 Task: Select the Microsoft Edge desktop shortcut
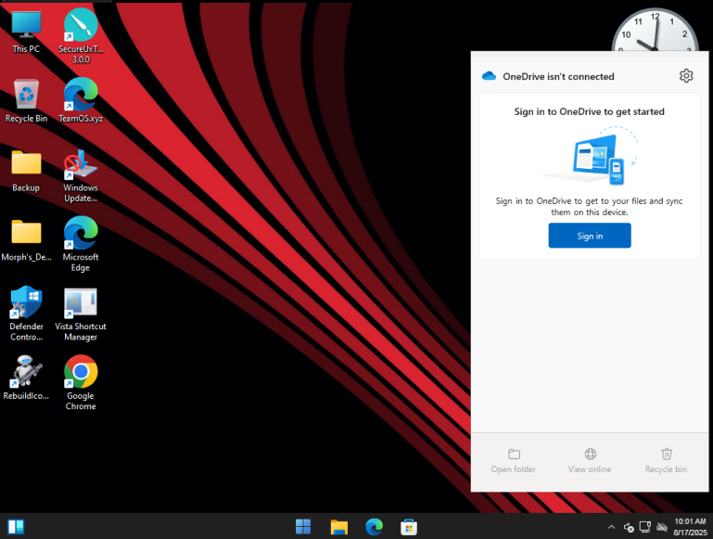81,244
